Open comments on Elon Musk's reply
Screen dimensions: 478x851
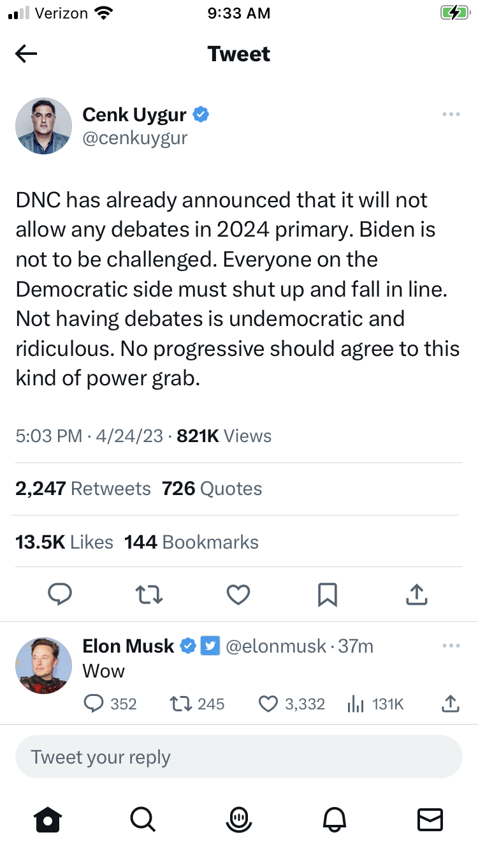point(94,704)
